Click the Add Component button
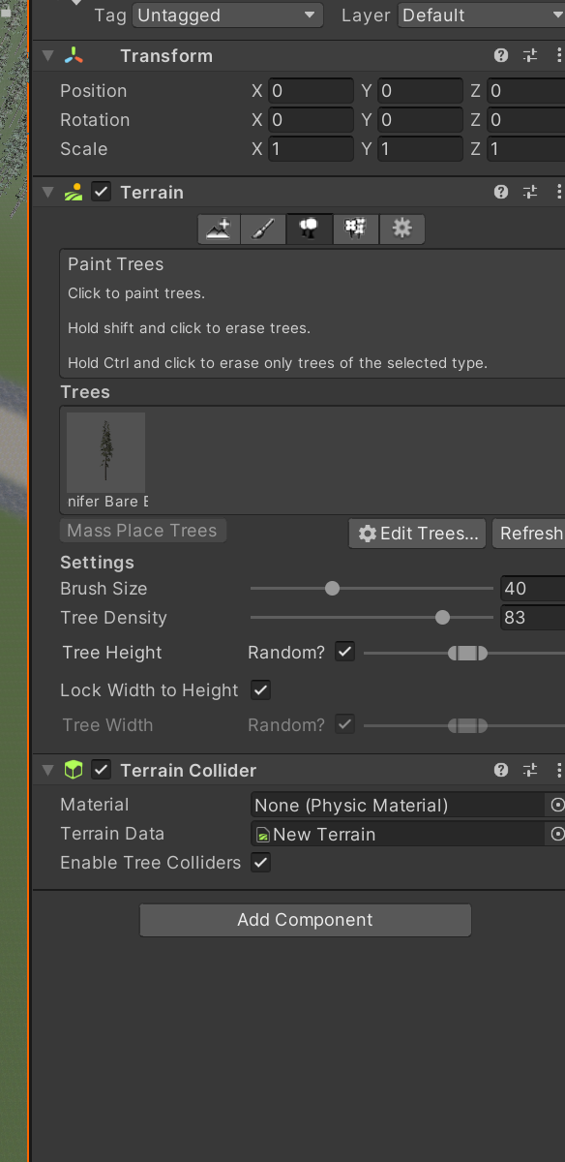The image size is (565, 1162). point(305,920)
